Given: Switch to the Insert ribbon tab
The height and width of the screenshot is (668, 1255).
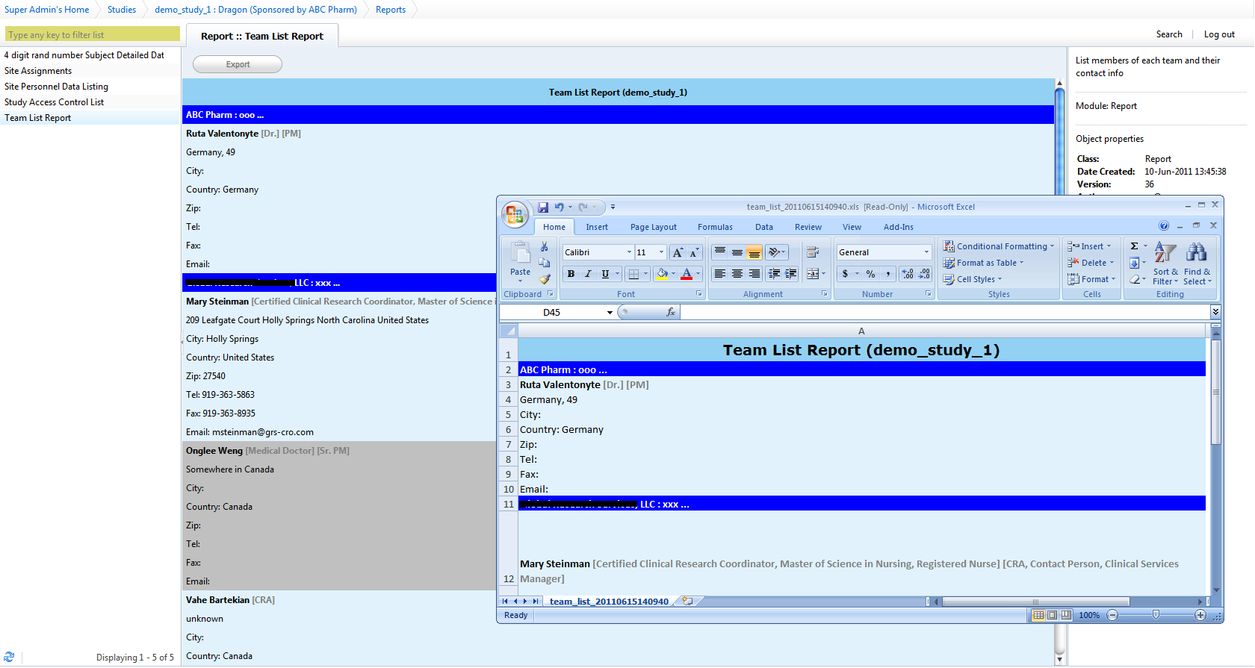Looking at the screenshot, I should [597, 227].
